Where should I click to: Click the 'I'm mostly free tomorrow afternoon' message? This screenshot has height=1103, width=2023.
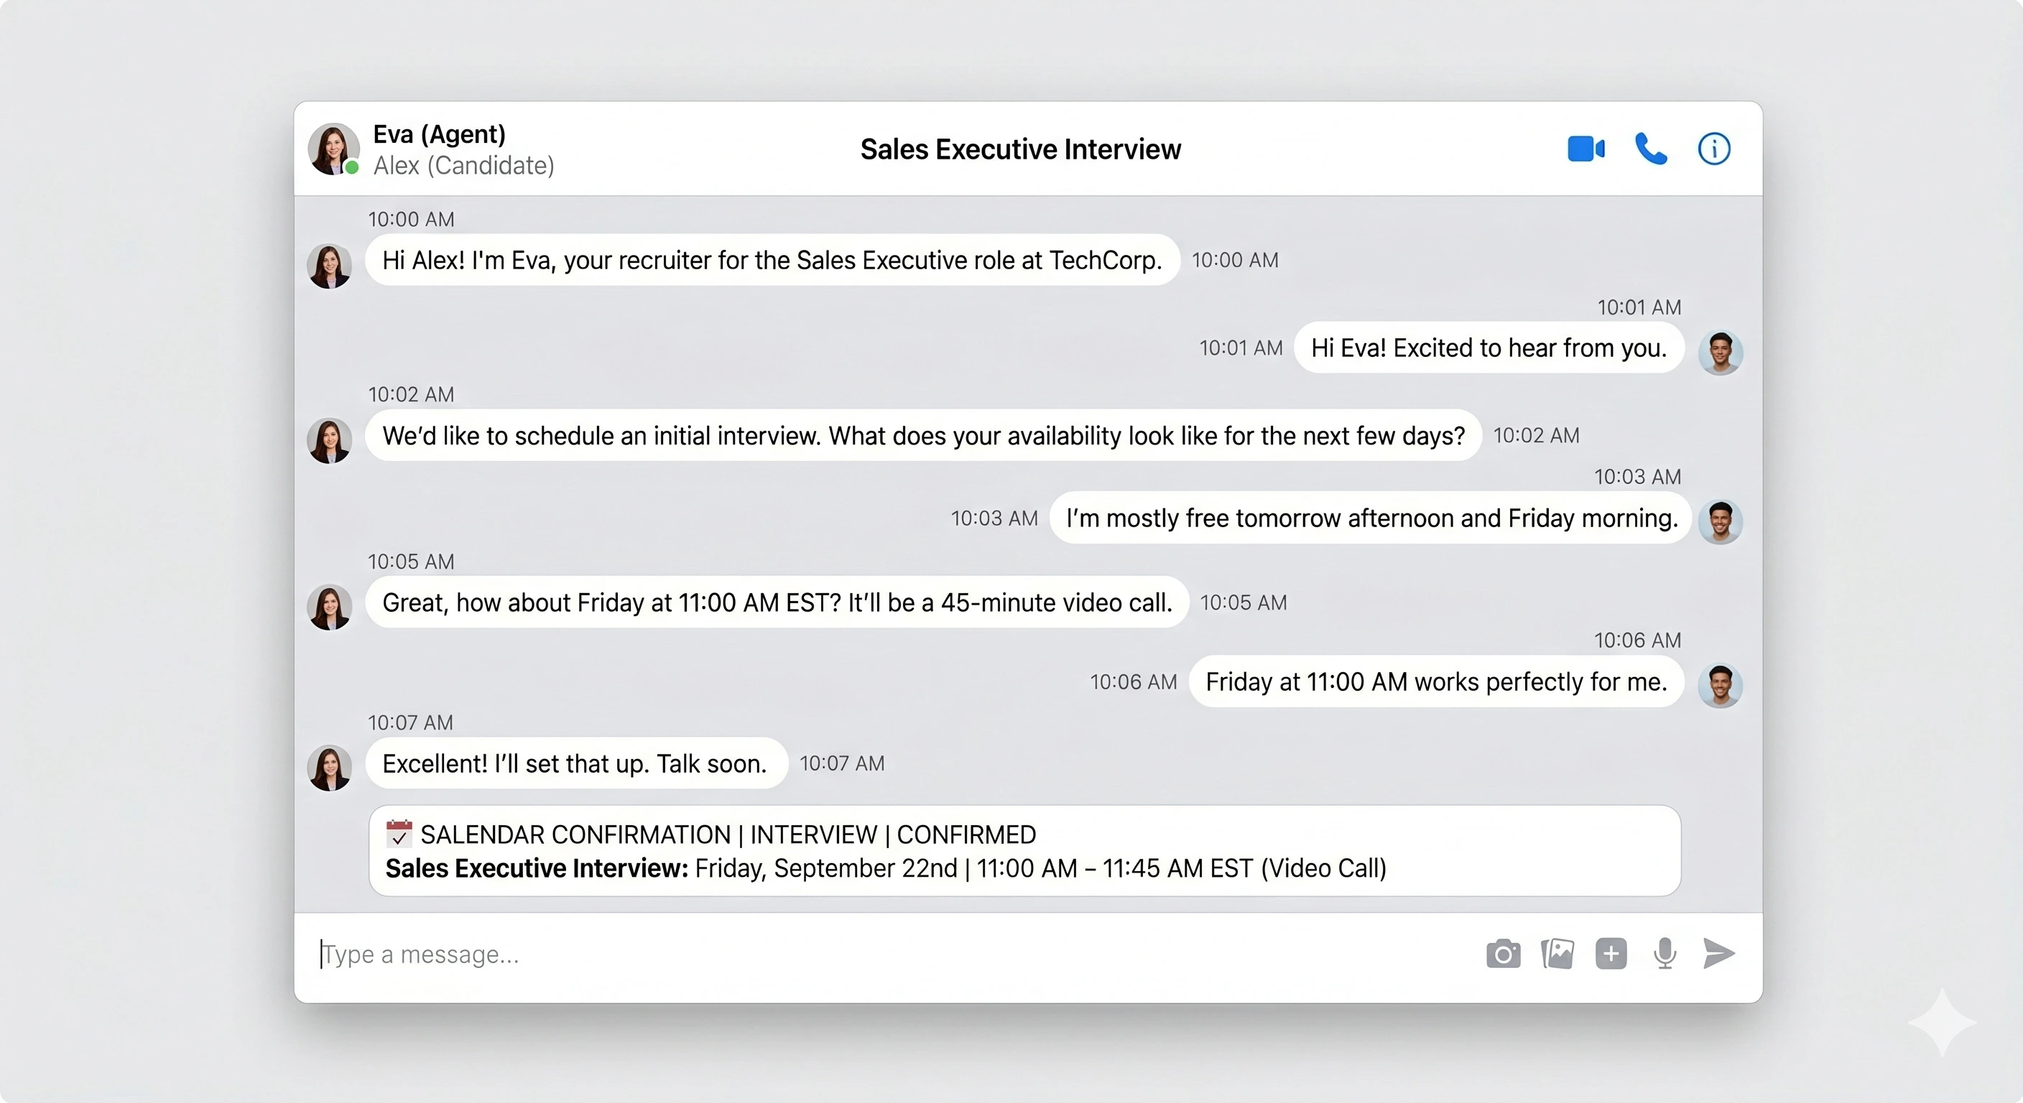[x=1371, y=518]
